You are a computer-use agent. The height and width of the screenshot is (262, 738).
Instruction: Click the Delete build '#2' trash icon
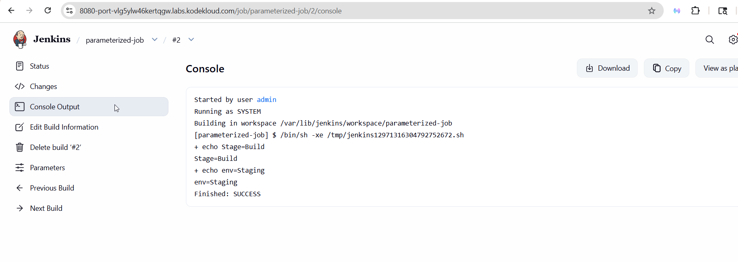coord(19,147)
